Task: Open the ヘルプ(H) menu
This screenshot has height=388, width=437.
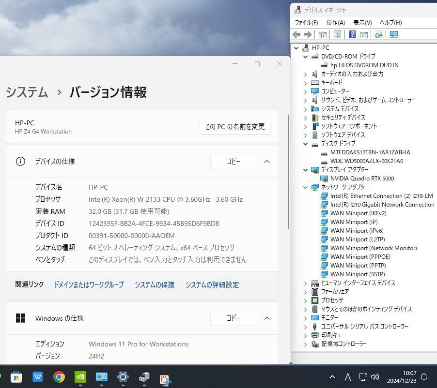Action: coord(390,23)
